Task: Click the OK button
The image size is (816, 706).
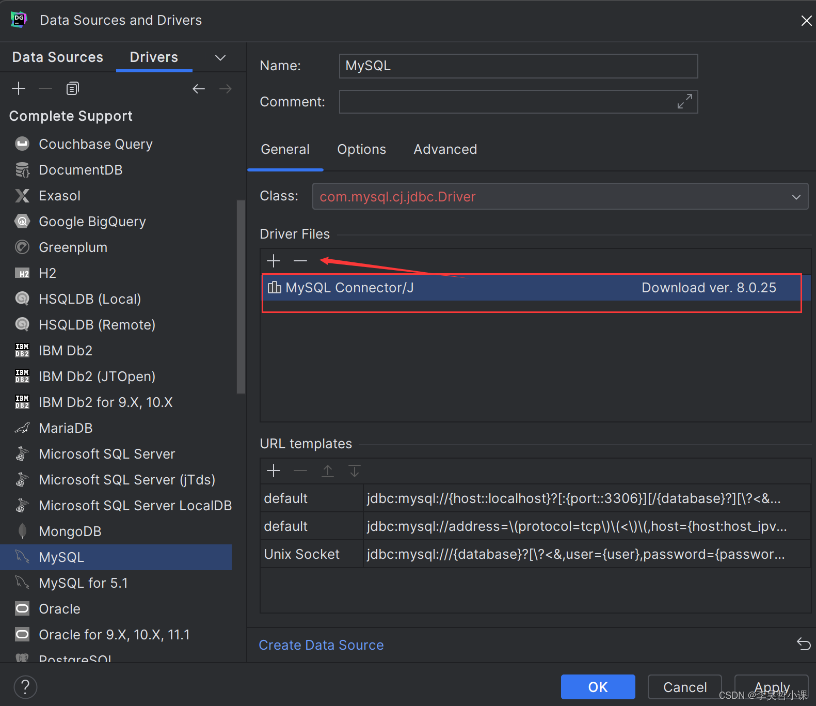Action: (x=598, y=687)
